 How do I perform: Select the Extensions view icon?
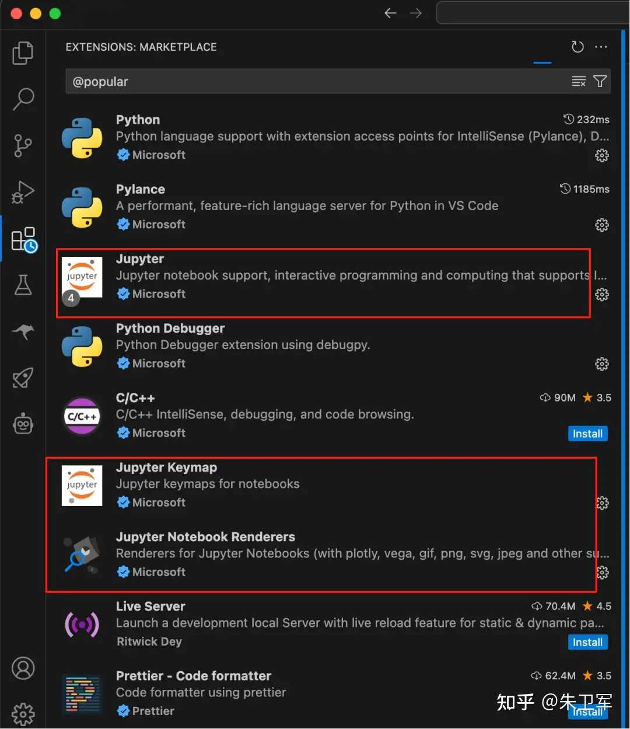24,239
